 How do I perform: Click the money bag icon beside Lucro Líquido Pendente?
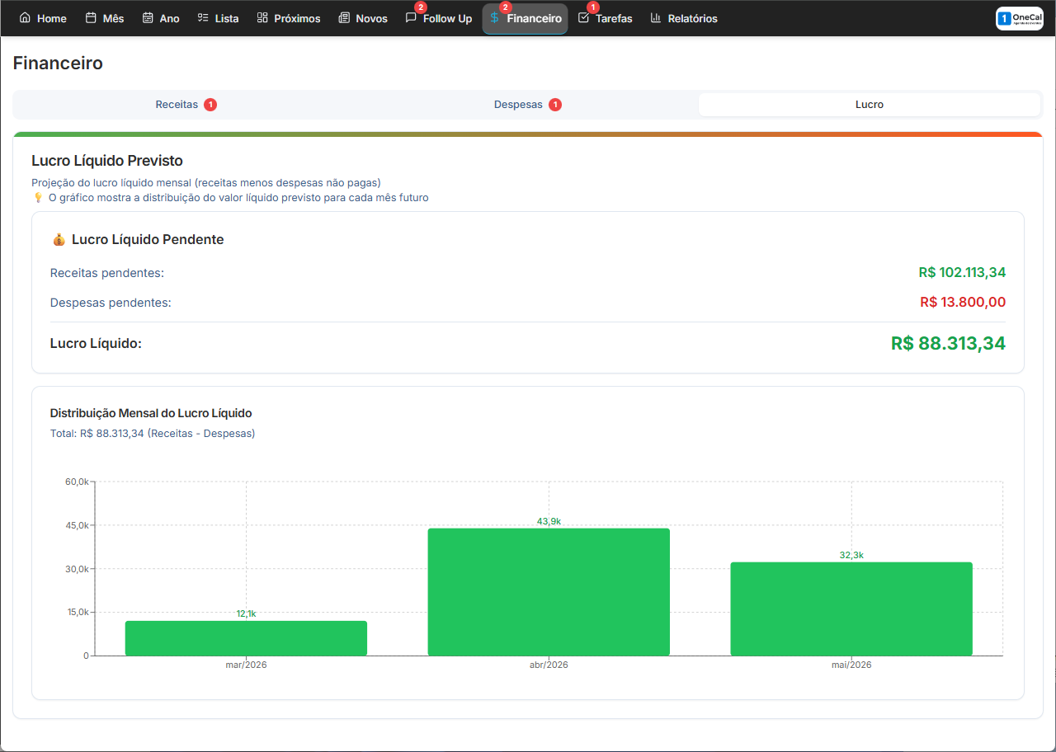(x=58, y=239)
